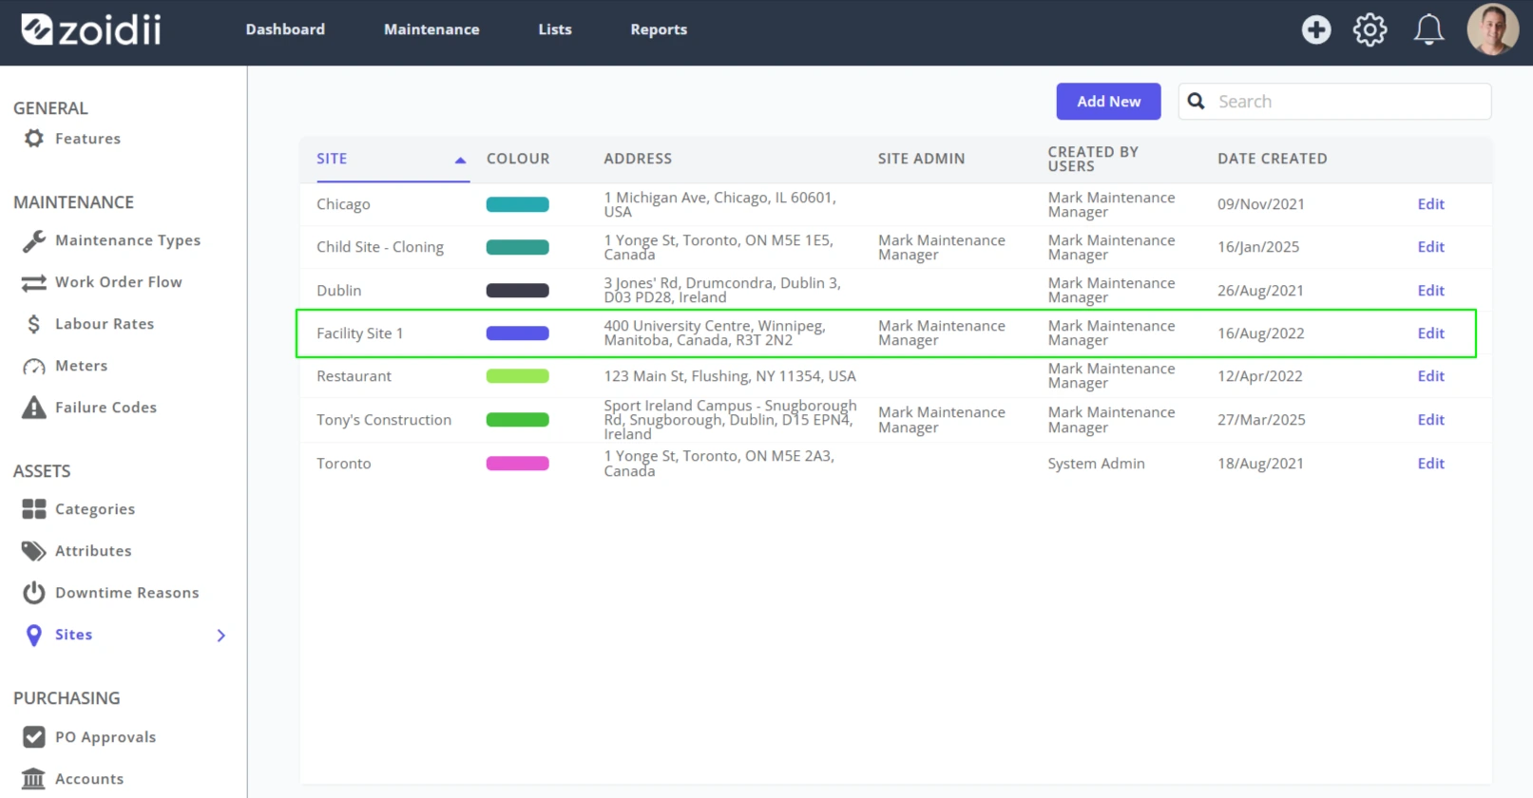Viewport: 1533px width, 798px height.
Task: Toggle the SITE column sort arrow
Action: [x=460, y=160]
